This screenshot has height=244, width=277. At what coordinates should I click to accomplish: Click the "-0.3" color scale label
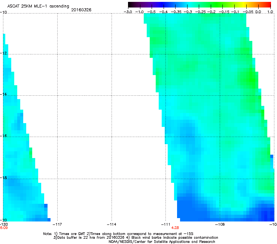[x=188, y=12]
